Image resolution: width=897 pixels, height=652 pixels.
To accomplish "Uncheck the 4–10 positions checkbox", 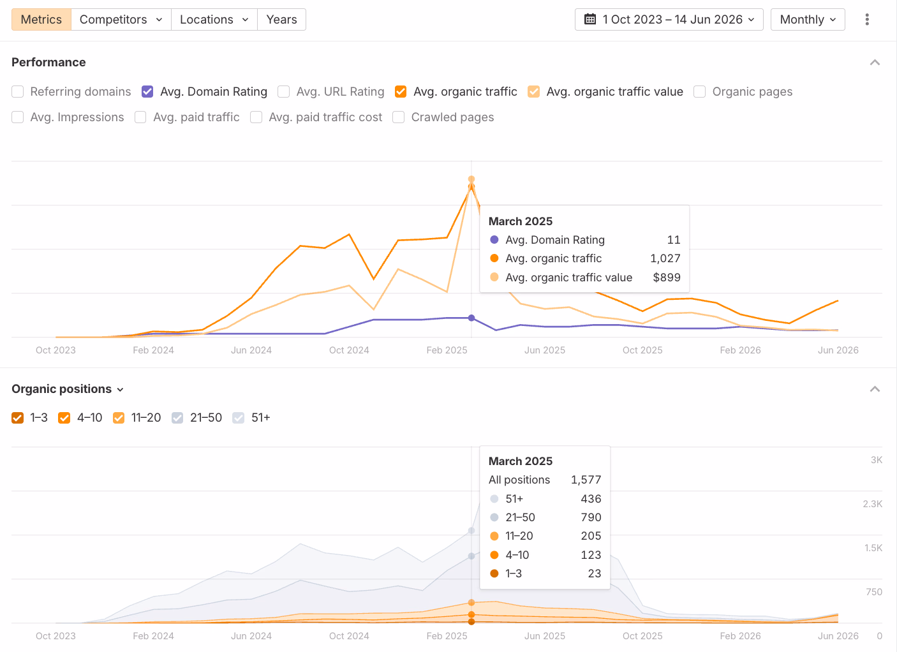I will click(64, 418).
